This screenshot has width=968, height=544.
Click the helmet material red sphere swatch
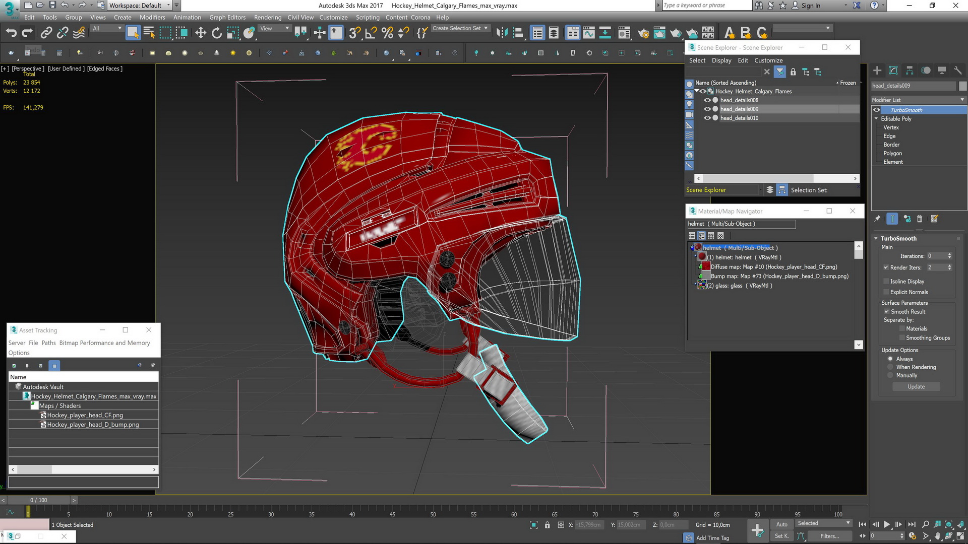702,257
